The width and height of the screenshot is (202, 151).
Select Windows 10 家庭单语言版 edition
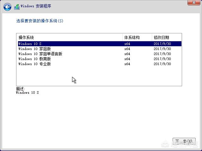(100, 54)
